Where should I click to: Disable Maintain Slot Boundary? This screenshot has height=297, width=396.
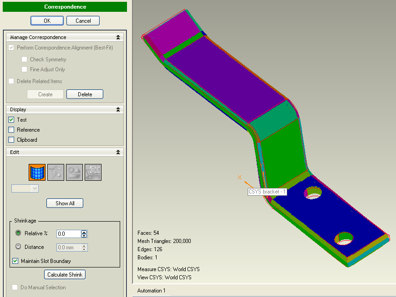(15, 261)
